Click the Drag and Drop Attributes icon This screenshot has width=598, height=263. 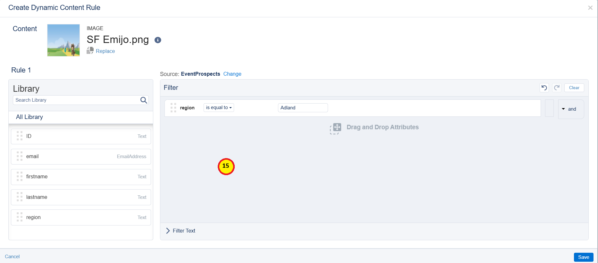click(335, 128)
